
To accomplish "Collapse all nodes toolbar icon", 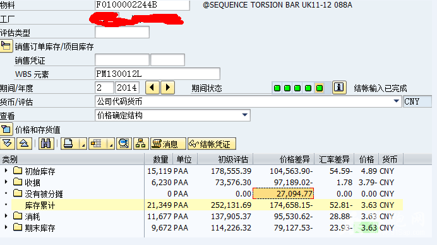I will click(x=24, y=144).
